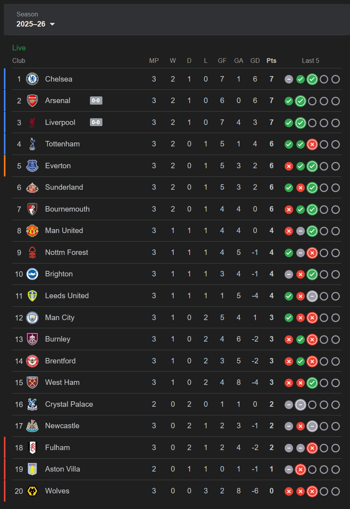Image resolution: width=350 pixels, height=509 pixels.
Task: Click the Tottenham club crest
Action: pos(32,144)
